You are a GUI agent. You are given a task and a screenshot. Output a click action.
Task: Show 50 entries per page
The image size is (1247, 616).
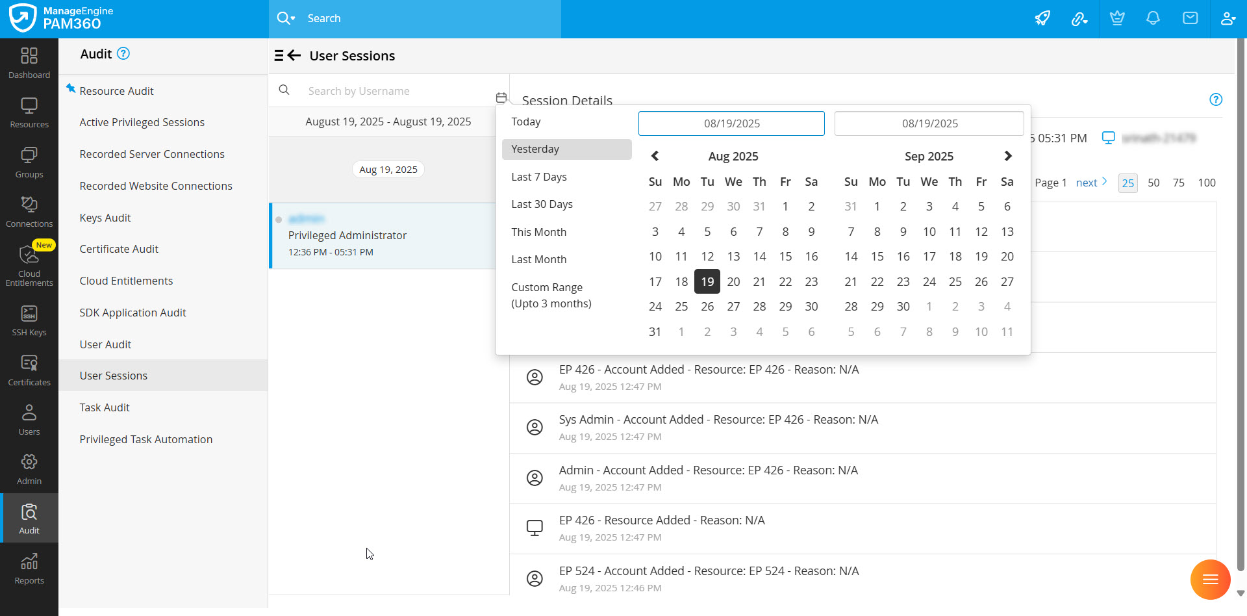tap(1153, 183)
